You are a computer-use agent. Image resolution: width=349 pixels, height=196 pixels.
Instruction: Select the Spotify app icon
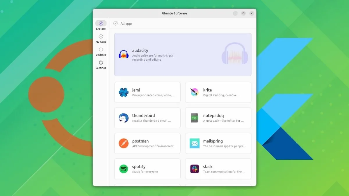(123, 169)
